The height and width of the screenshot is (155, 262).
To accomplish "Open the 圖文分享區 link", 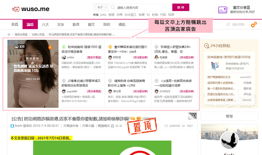I will point(241,8).
